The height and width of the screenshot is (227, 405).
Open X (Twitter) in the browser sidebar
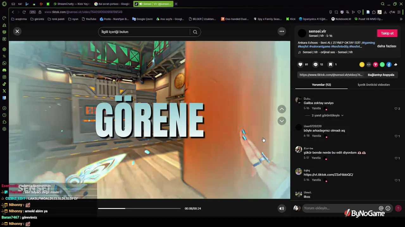pos(4,91)
